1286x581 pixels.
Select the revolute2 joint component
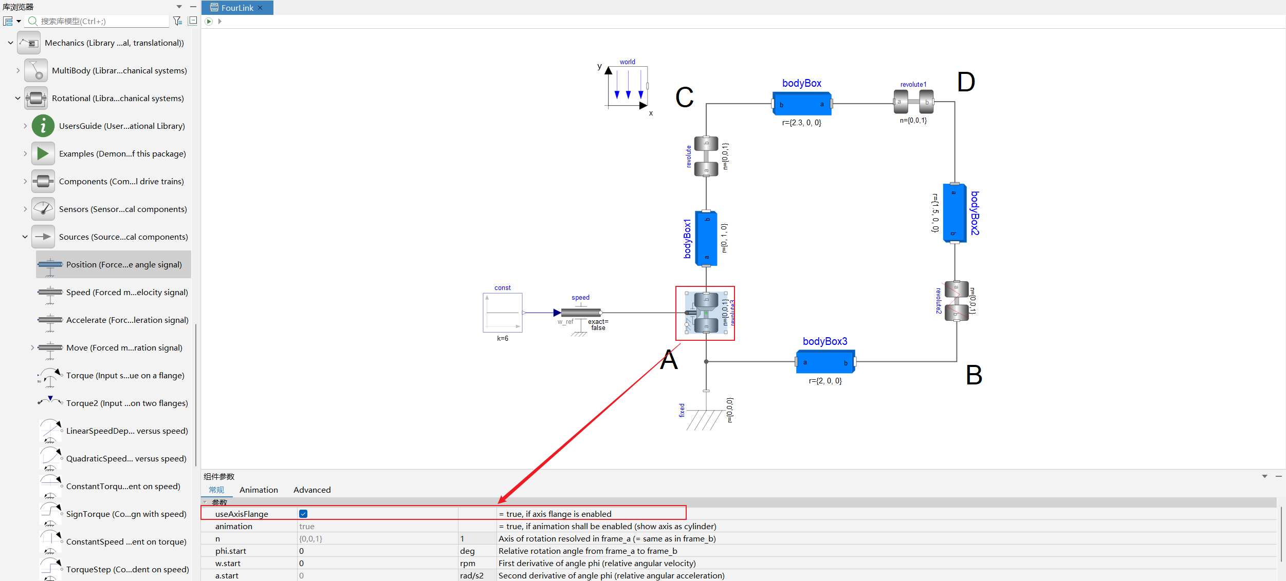(956, 301)
